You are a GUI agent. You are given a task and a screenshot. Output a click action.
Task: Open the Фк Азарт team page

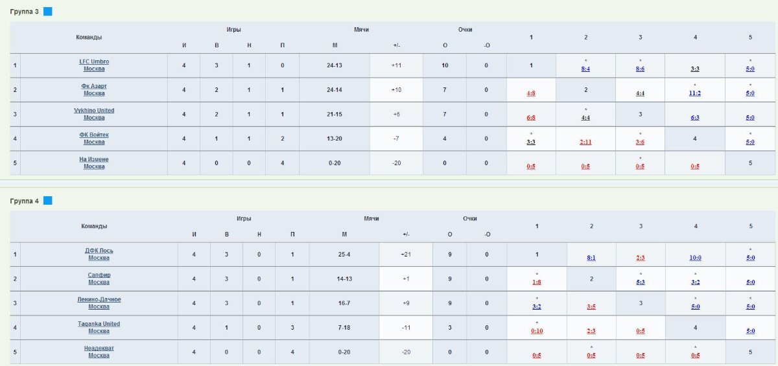point(94,86)
